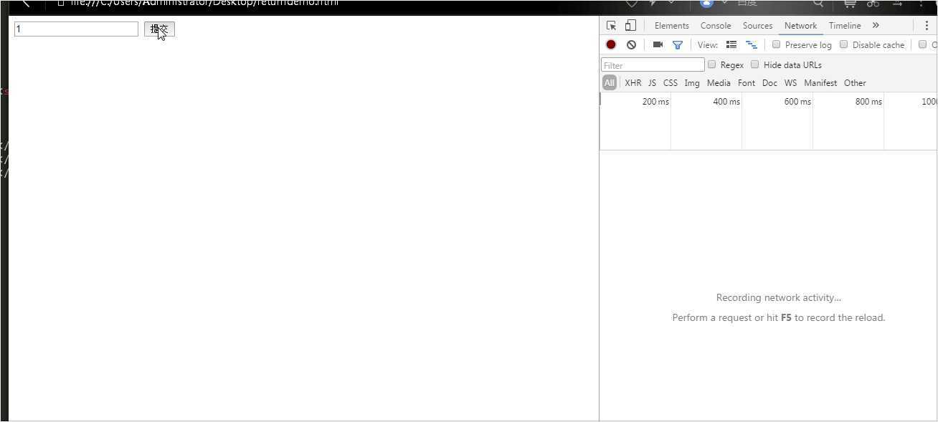
Task: Open DevTools three-dot customize menu
Action: pos(927,26)
